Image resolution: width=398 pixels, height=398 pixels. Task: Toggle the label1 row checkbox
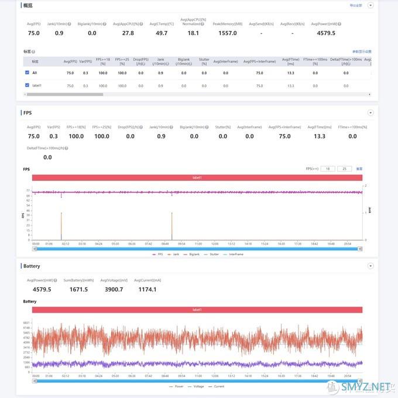(x=27, y=85)
